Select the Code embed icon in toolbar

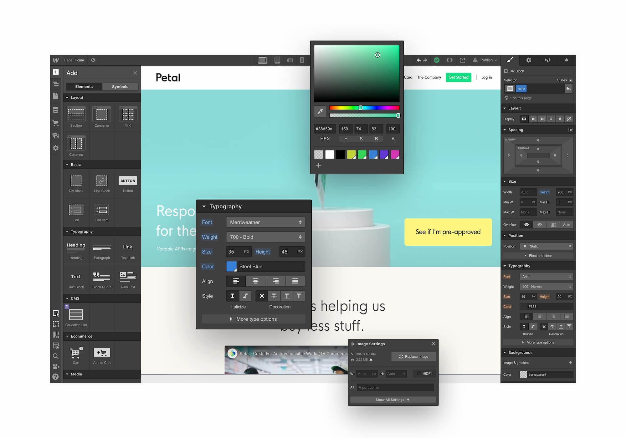449,60
